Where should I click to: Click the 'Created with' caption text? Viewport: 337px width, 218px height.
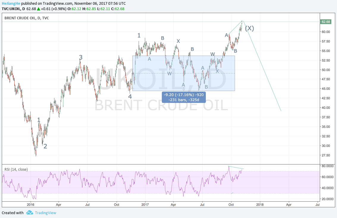pyautogui.click(x=13, y=213)
